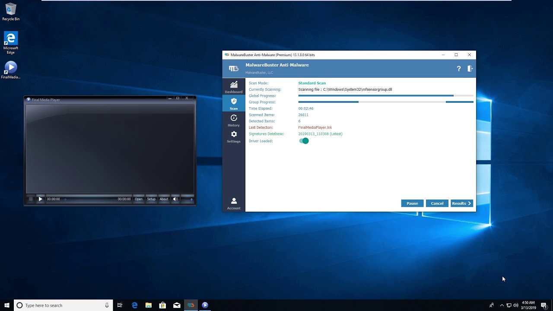
Task: Click the Group Progress bar
Action: [386, 102]
